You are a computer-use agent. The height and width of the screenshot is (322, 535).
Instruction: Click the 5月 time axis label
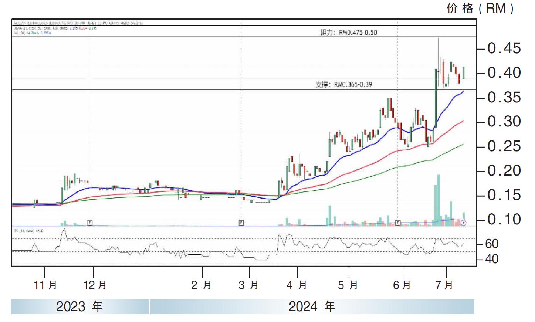[348, 285]
